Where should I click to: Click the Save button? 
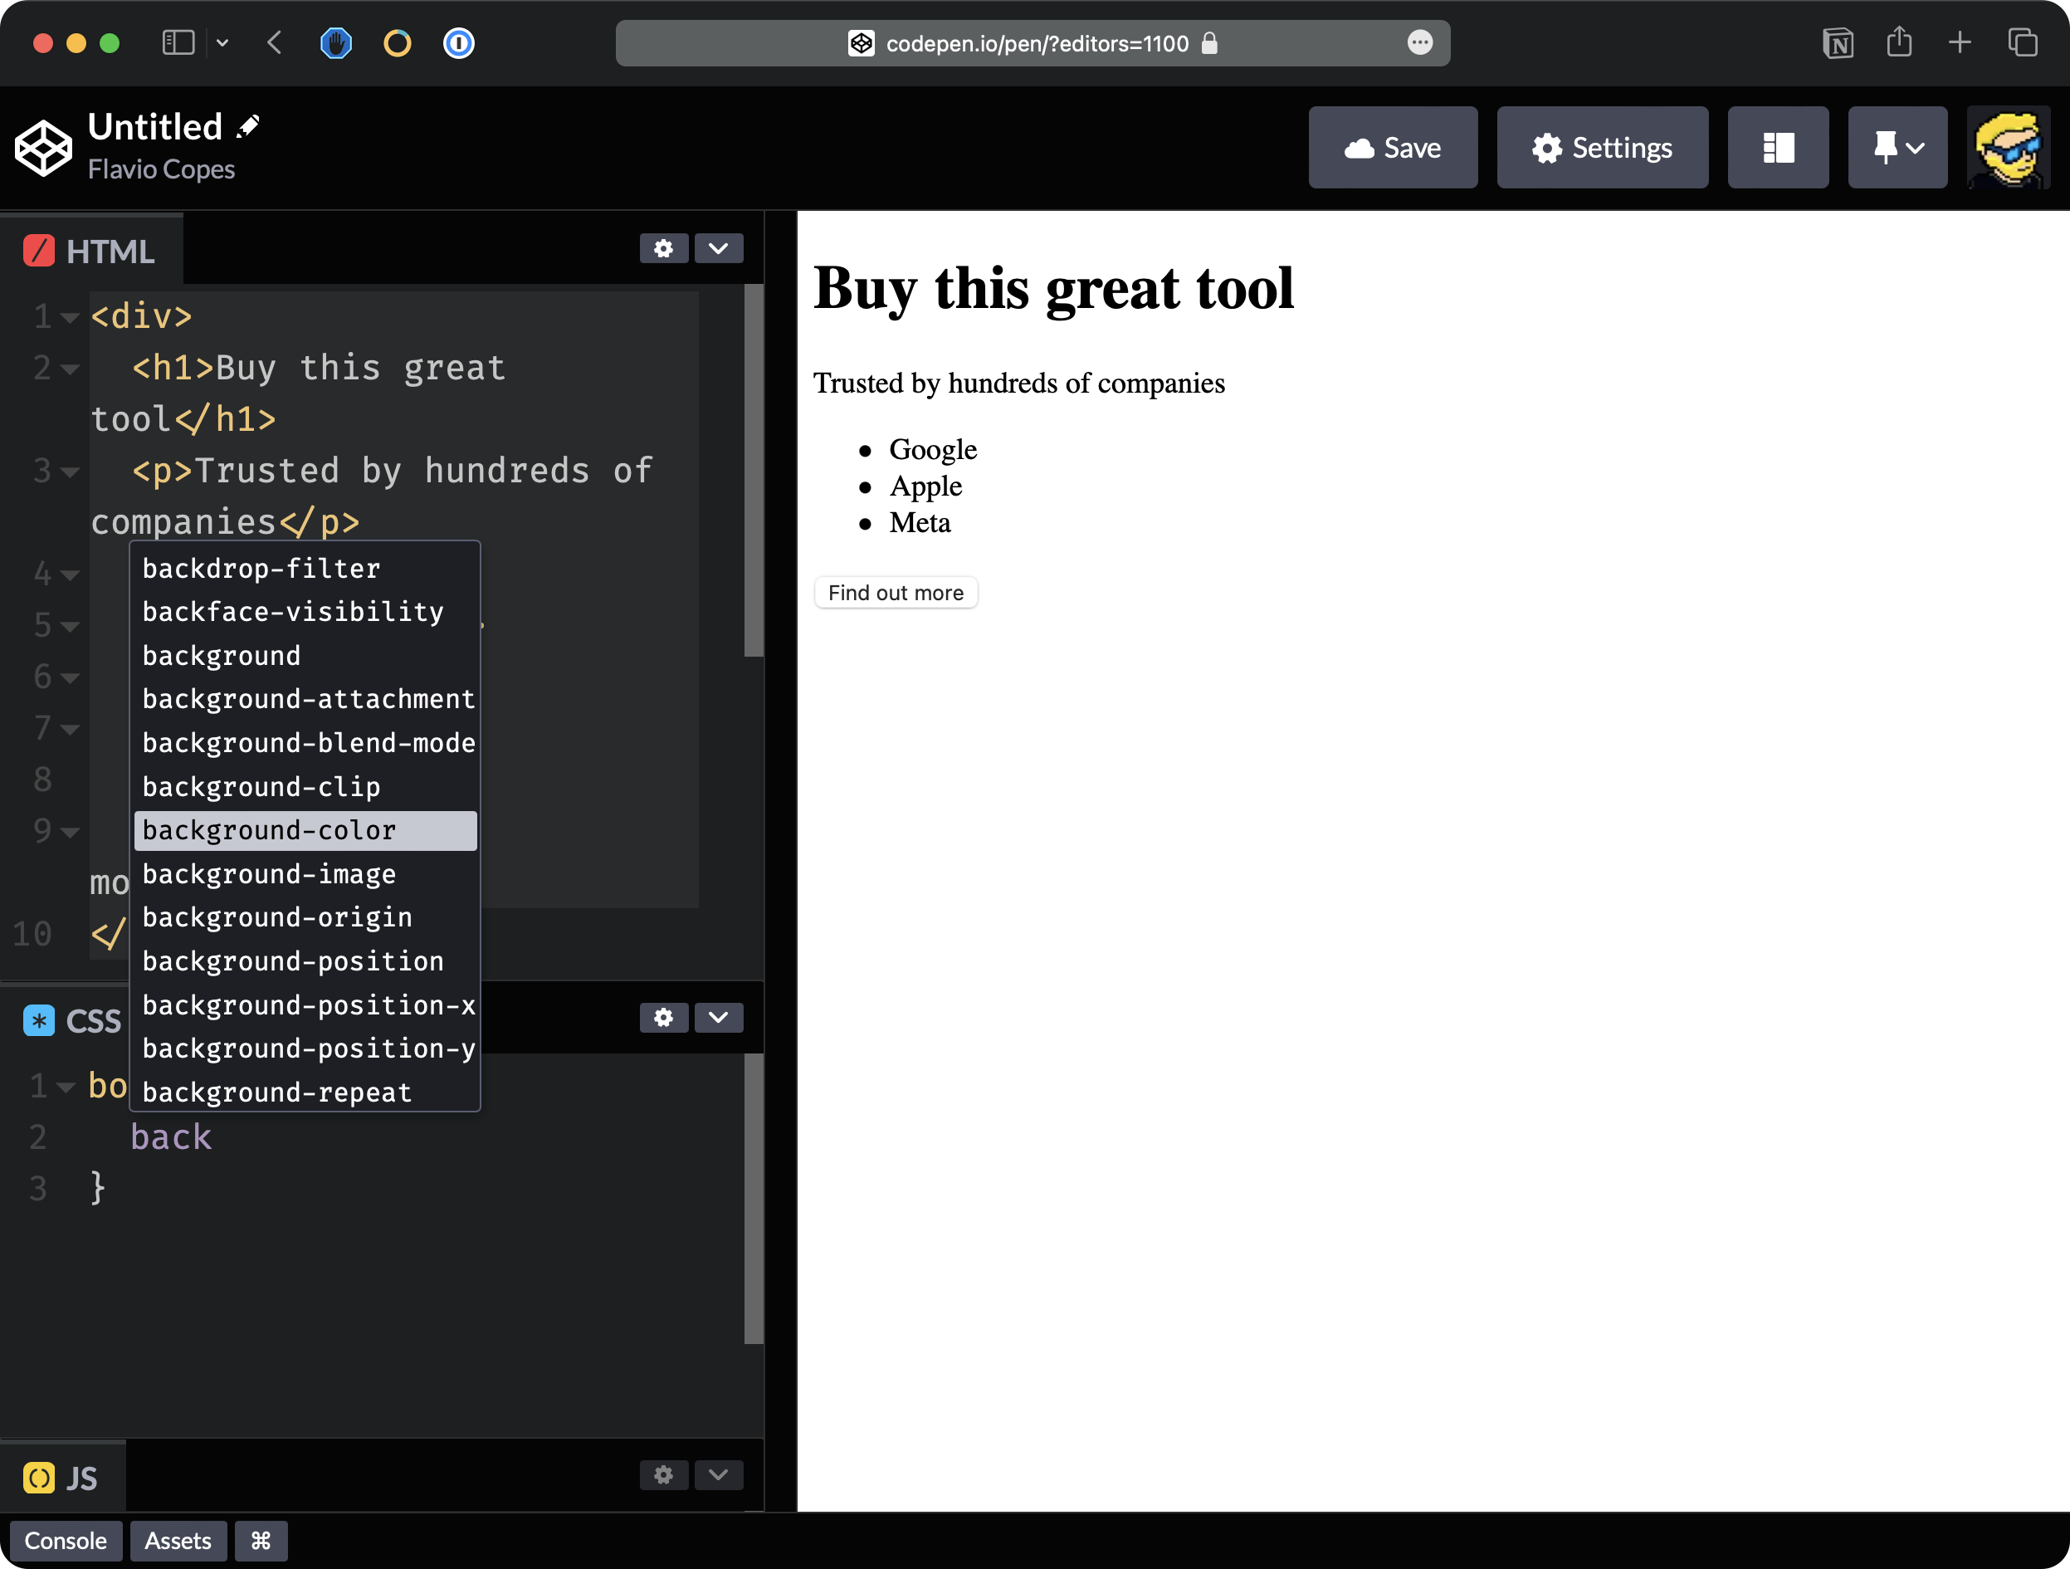click(x=1393, y=148)
